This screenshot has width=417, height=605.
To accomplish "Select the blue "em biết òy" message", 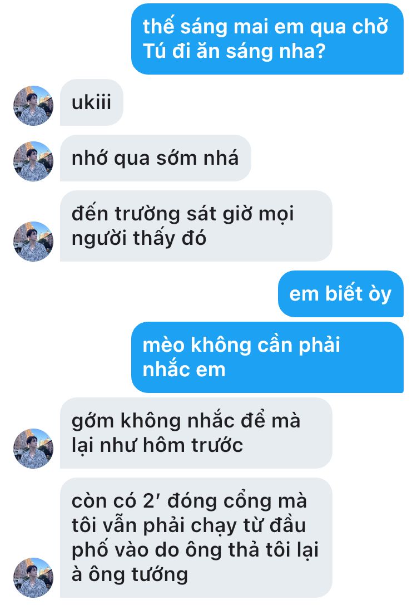I will point(341,294).
